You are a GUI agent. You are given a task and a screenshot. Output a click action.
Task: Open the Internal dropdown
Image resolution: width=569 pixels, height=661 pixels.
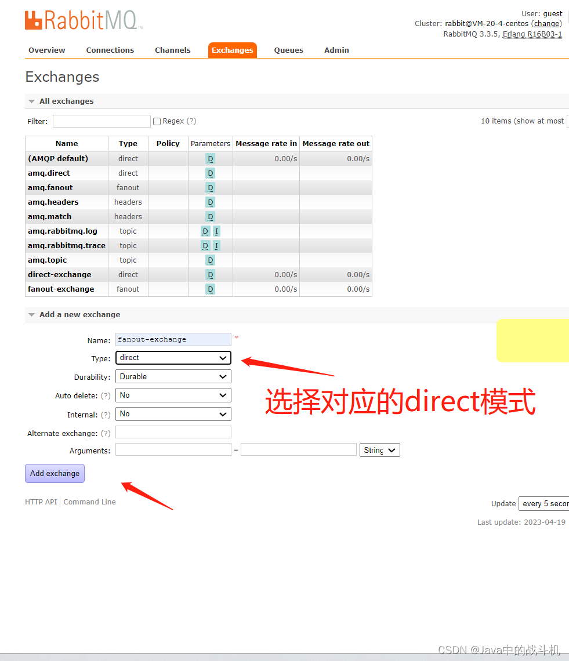coord(173,414)
